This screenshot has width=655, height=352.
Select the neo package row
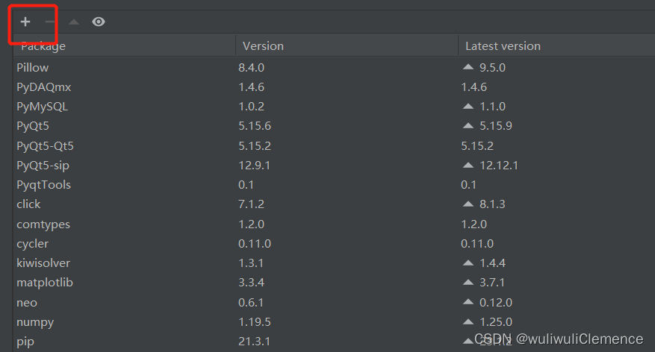[334, 302]
